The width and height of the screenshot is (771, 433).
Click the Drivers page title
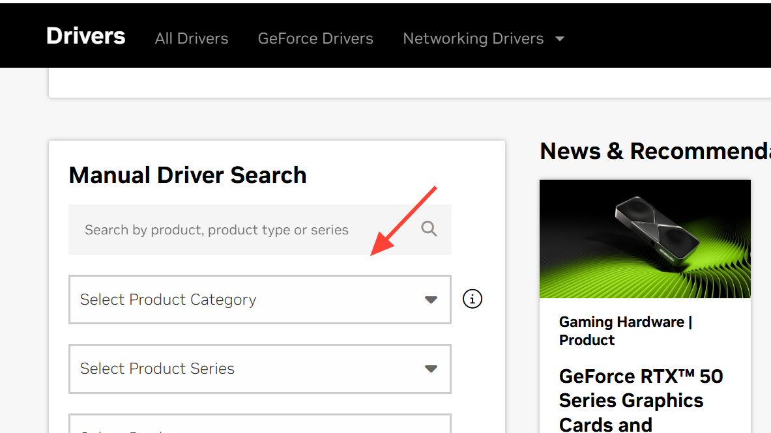[85, 36]
